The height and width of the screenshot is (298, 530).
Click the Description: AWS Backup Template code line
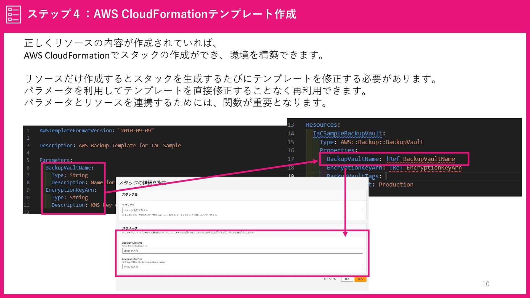pos(110,145)
